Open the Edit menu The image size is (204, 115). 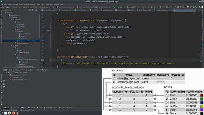[x=5, y=4]
